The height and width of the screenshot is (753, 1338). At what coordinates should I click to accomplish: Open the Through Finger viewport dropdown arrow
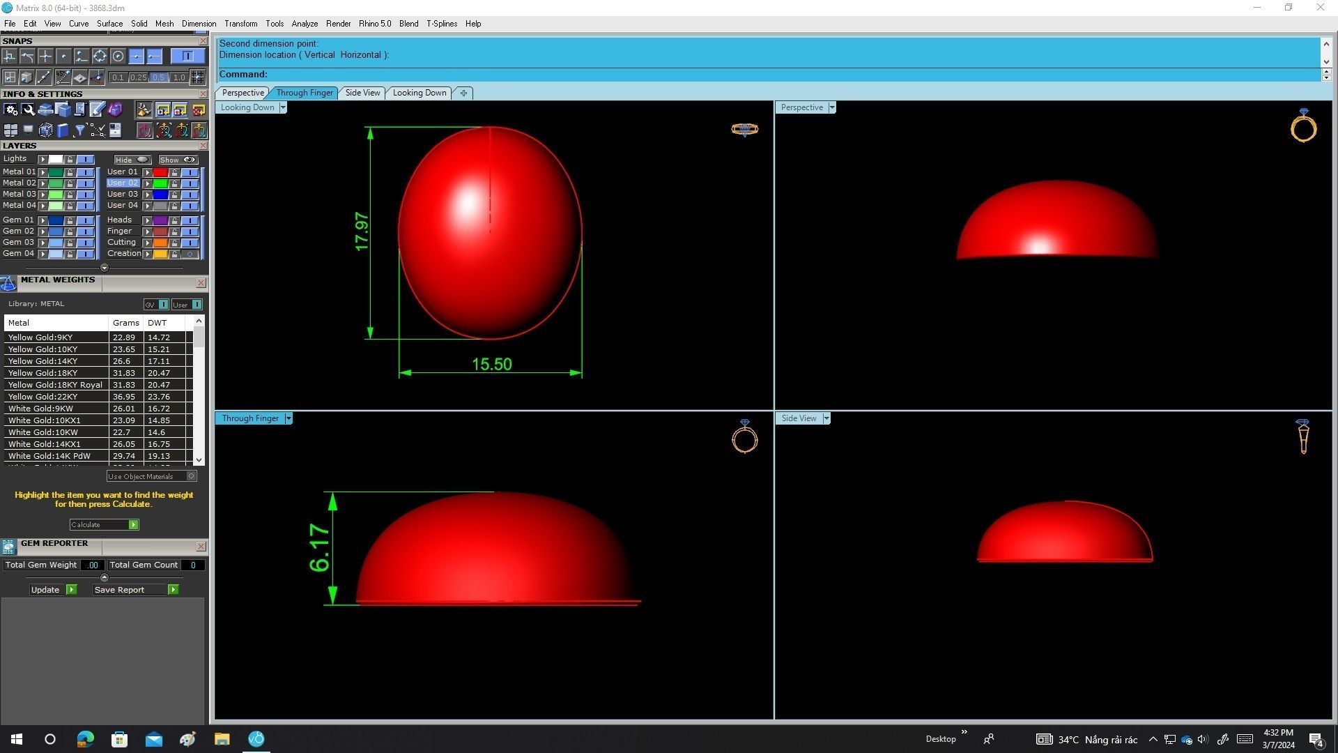pos(288,418)
